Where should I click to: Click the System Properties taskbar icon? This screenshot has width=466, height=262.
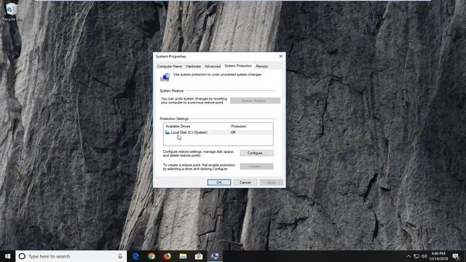tap(215, 256)
